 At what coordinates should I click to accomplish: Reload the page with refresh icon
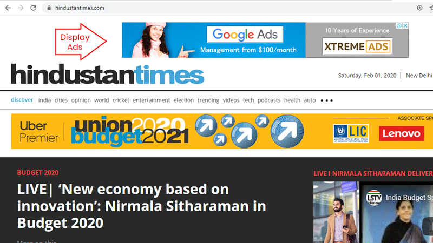tap(33, 8)
